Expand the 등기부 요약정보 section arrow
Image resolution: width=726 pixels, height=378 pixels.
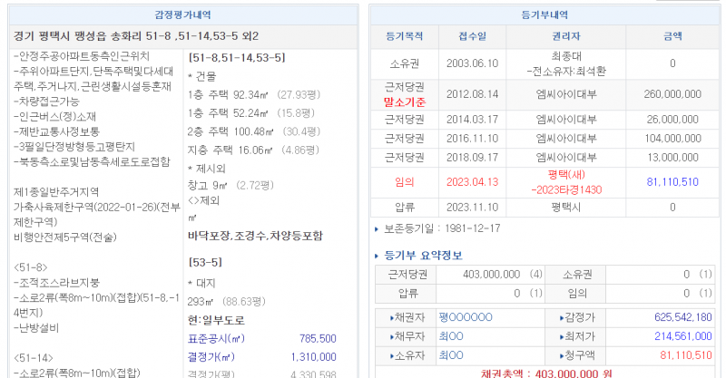point(378,255)
